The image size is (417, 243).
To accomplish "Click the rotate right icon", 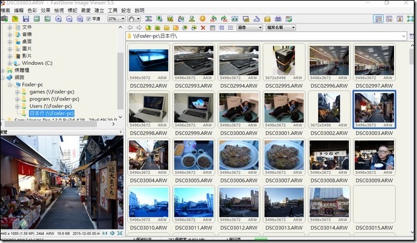I will pyautogui.click(x=224, y=19).
